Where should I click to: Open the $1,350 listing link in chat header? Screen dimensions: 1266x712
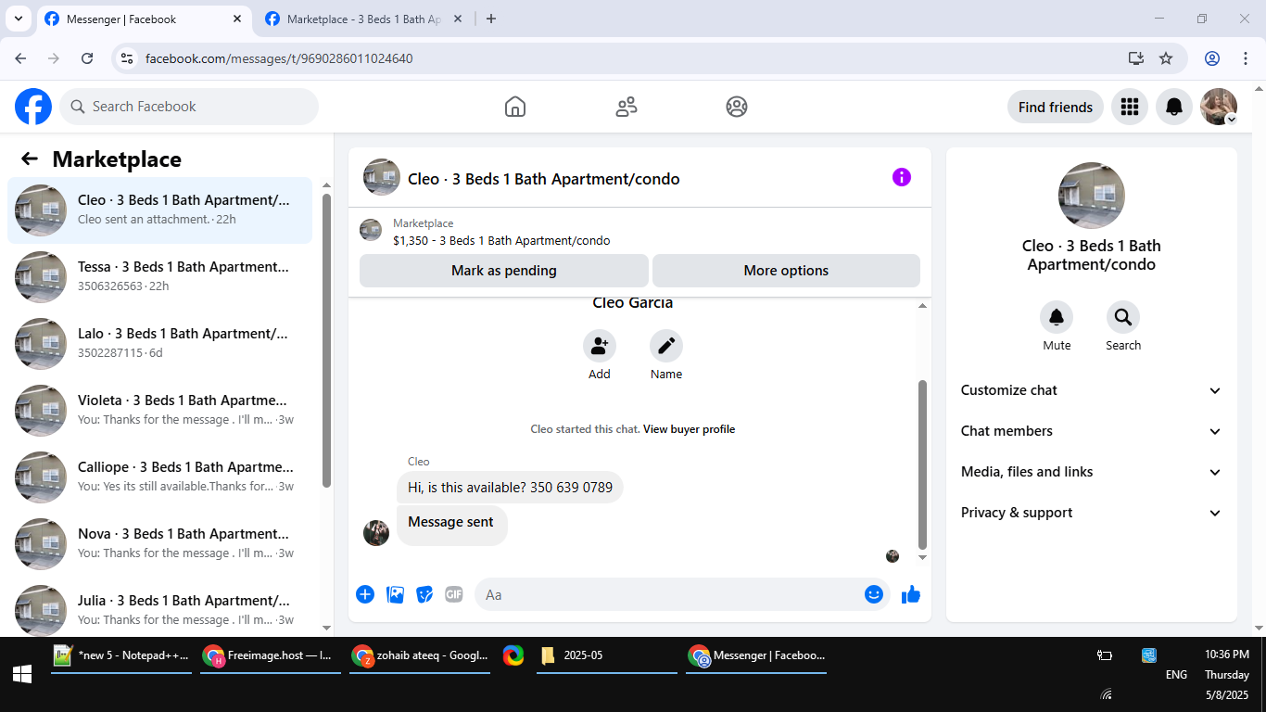(x=501, y=240)
